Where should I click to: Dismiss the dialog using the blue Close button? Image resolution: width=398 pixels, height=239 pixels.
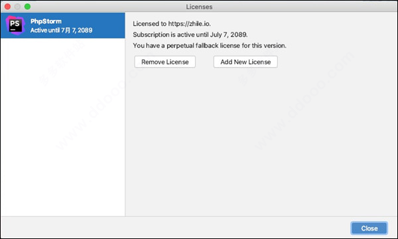point(369,228)
